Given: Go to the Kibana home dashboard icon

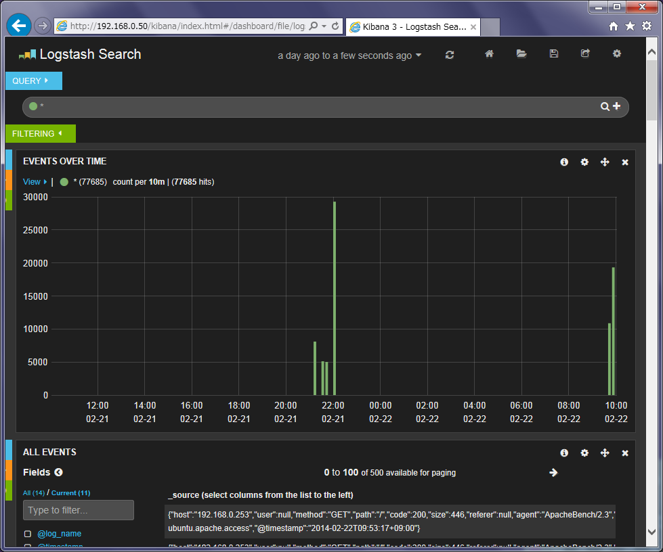Looking at the screenshot, I should click(x=489, y=53).
